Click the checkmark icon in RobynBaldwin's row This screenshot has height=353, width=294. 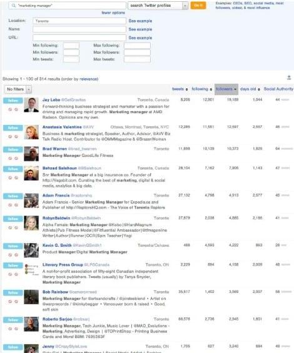[10, 228]
